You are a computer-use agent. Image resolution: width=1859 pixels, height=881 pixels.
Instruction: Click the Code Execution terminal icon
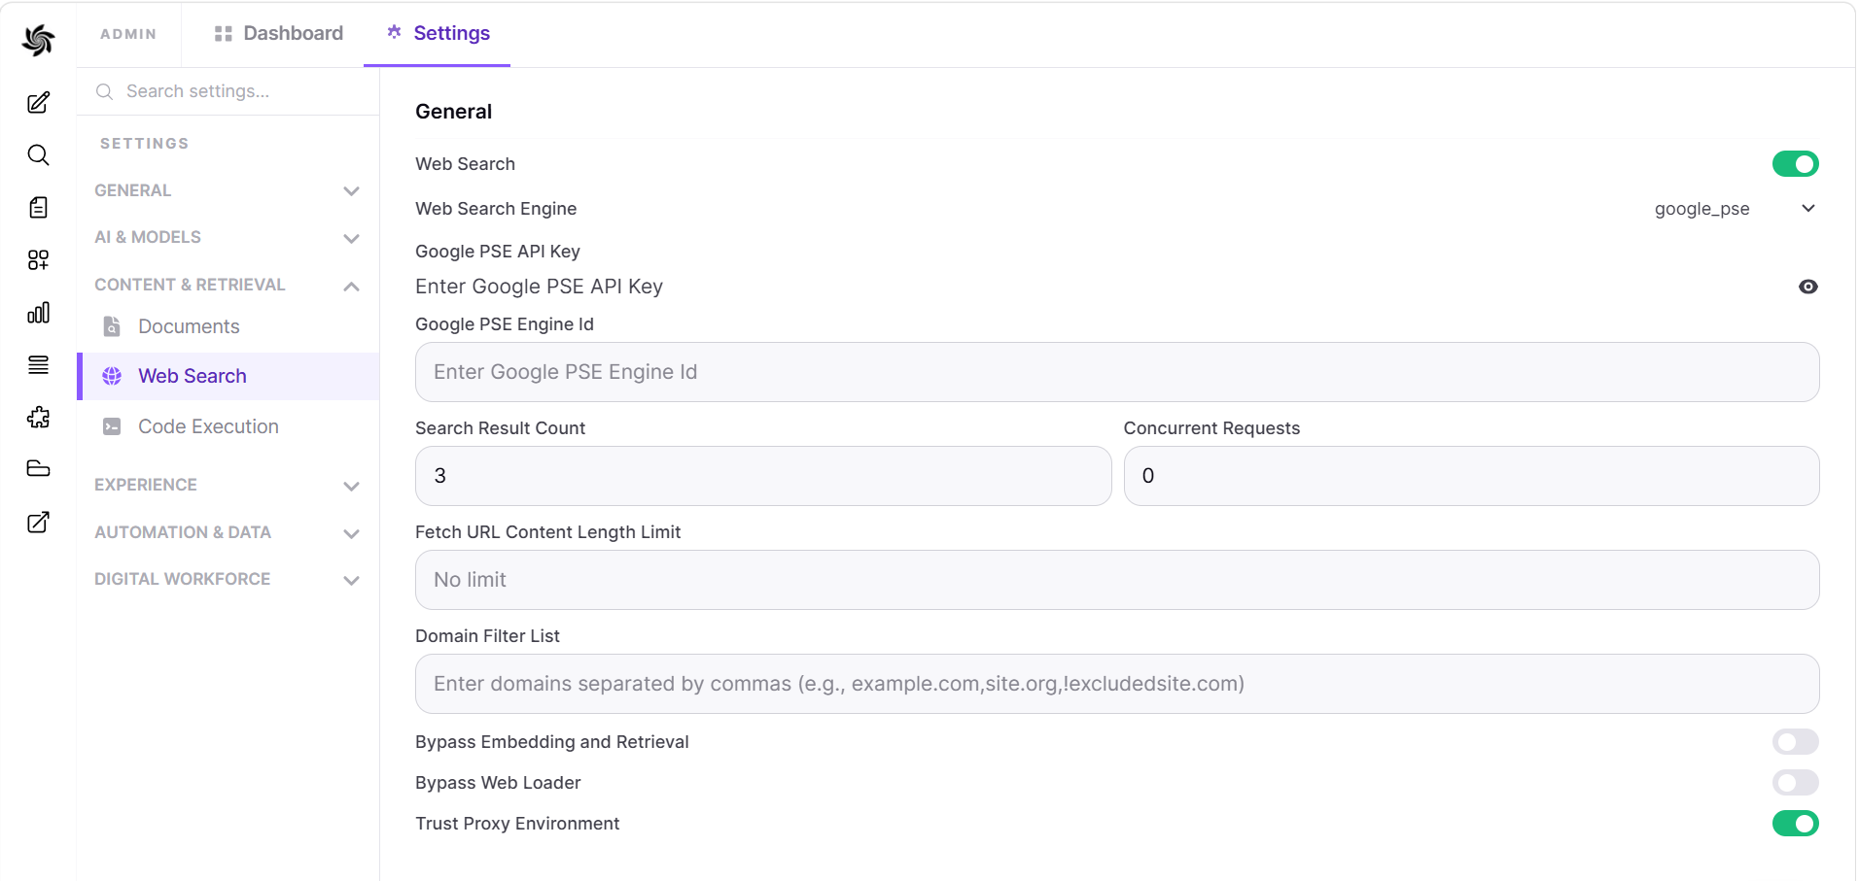112,426
